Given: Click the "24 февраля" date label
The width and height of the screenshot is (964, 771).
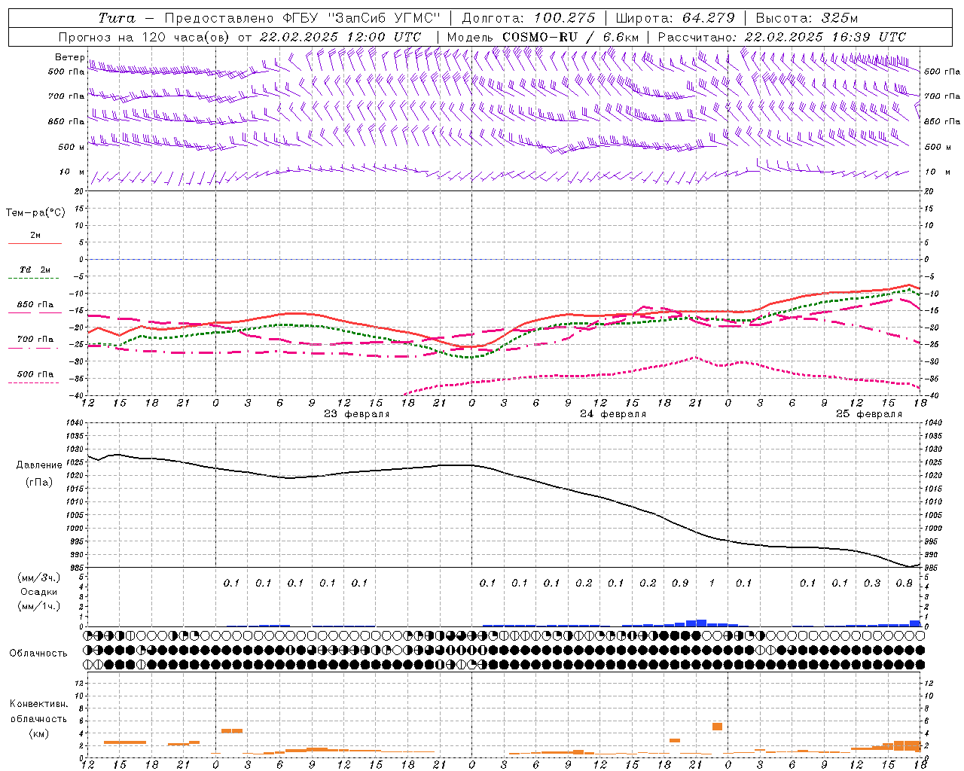Looking at the screenshot, I should (613, 414).
